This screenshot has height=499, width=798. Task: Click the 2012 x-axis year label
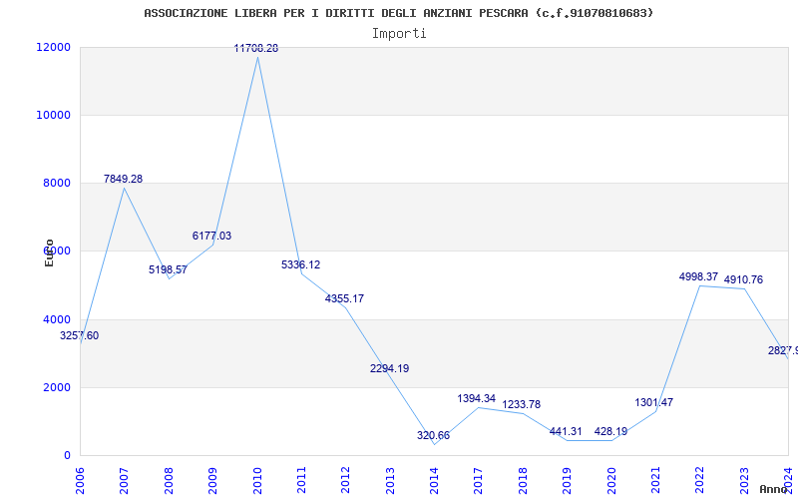coord(345,480)
